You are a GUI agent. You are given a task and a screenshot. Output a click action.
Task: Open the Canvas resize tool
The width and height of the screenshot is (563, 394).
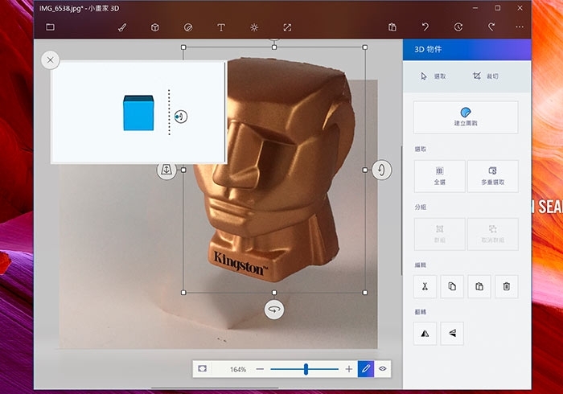(x=287, y=27)
